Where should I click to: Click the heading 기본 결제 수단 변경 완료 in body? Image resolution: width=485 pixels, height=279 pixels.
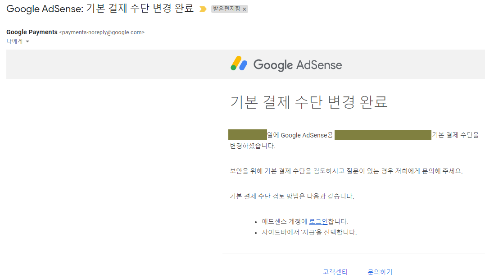pyautogui.click(x=308, y=102)
